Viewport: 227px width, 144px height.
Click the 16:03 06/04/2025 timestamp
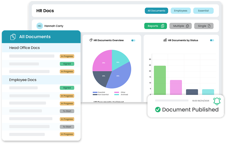pyautogui.click(x=201, y=101)
